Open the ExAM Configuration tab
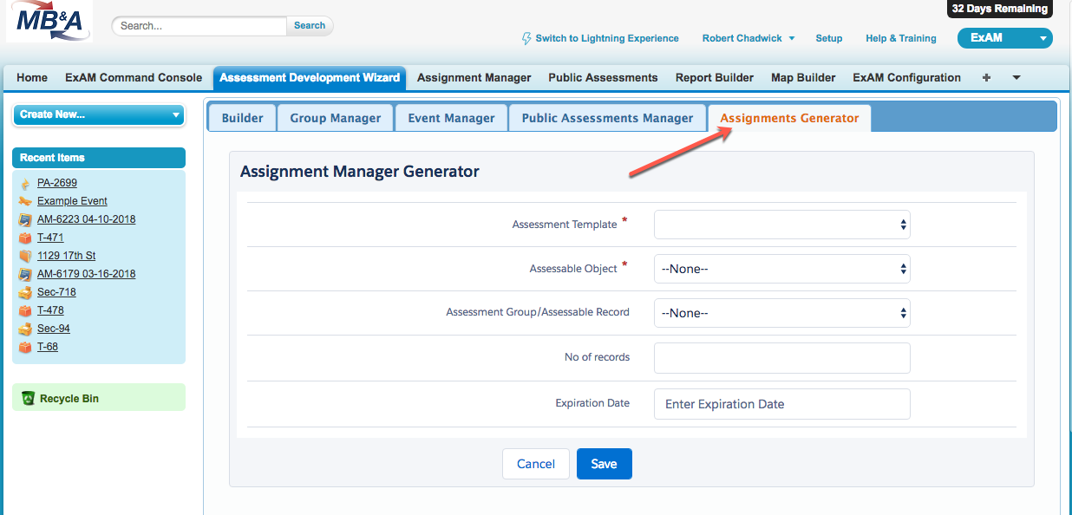Image resolution: width=1072 pixels, height=515 pixels. 906,77
